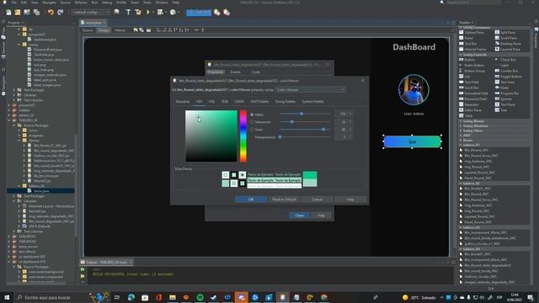Click the gradient Exit button in design
Viewport: 539px width, 303px height.
[412, 142]
